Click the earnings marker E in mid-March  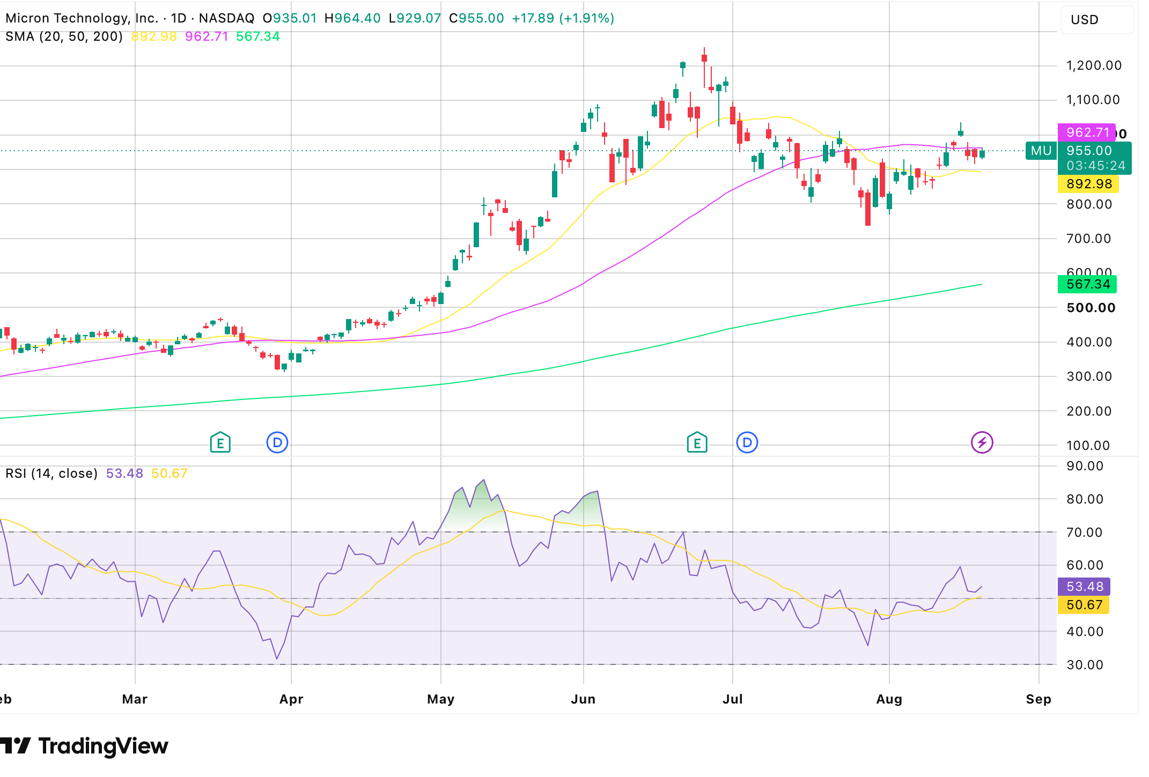pyautogui.click(x=220, y=443)
